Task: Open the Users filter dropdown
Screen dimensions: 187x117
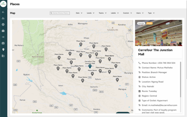Action: coord(140,13)
